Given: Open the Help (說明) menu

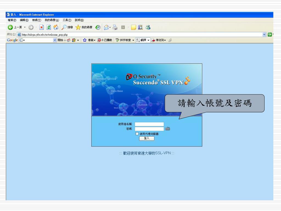Looking at the screenshot, I should pos(79,20).
